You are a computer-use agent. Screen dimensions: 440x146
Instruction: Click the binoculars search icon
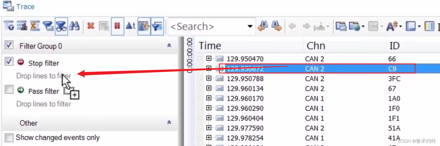(74, 26)
